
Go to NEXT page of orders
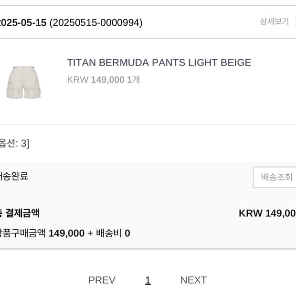(x=193, y=280)
